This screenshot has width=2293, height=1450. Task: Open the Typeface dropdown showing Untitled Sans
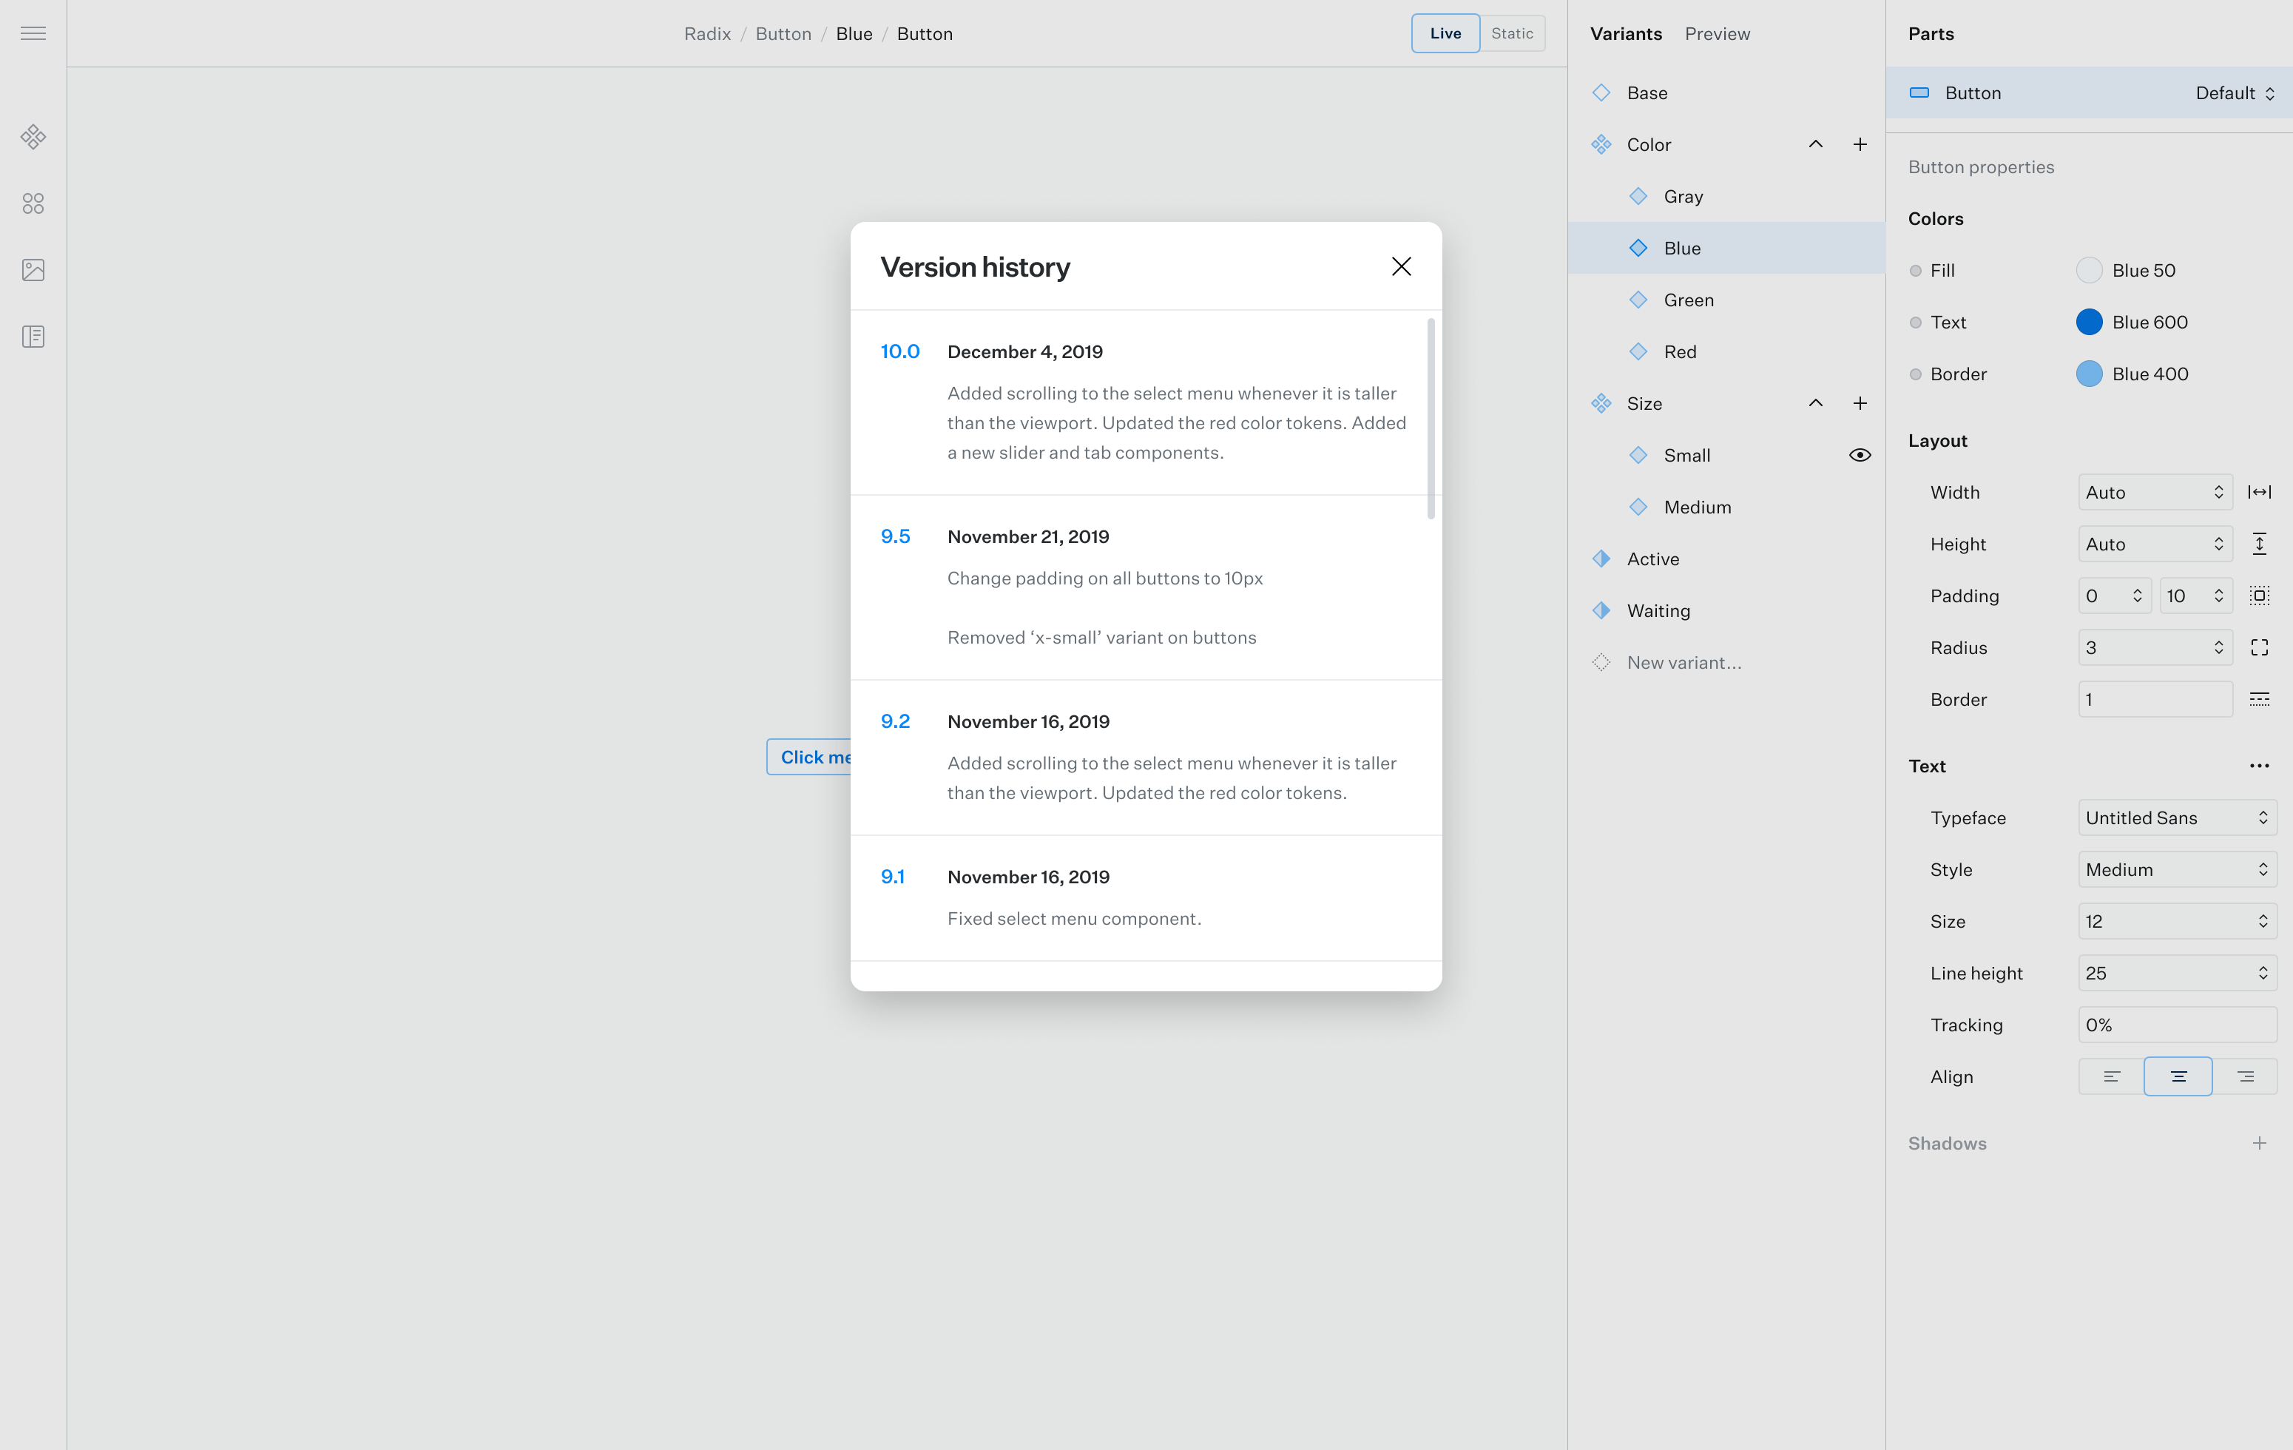click(x=2176, y=818)
